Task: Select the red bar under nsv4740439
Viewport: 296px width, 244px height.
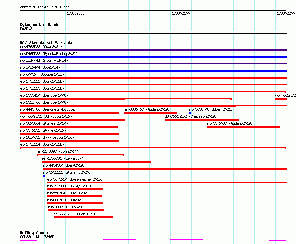Action: click(x=83, y=217)
